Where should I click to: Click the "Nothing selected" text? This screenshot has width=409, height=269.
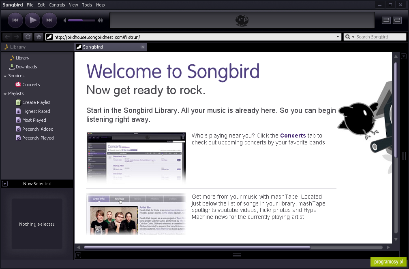pos(37,224)
